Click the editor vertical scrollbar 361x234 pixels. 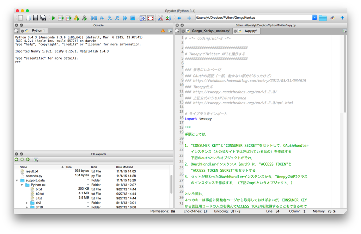(x=345, y=74)
